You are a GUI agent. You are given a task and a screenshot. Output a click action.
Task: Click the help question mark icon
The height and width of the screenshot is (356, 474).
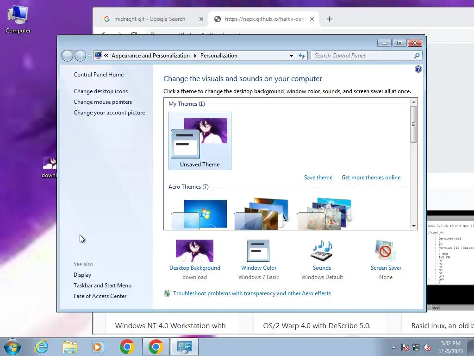418,70
